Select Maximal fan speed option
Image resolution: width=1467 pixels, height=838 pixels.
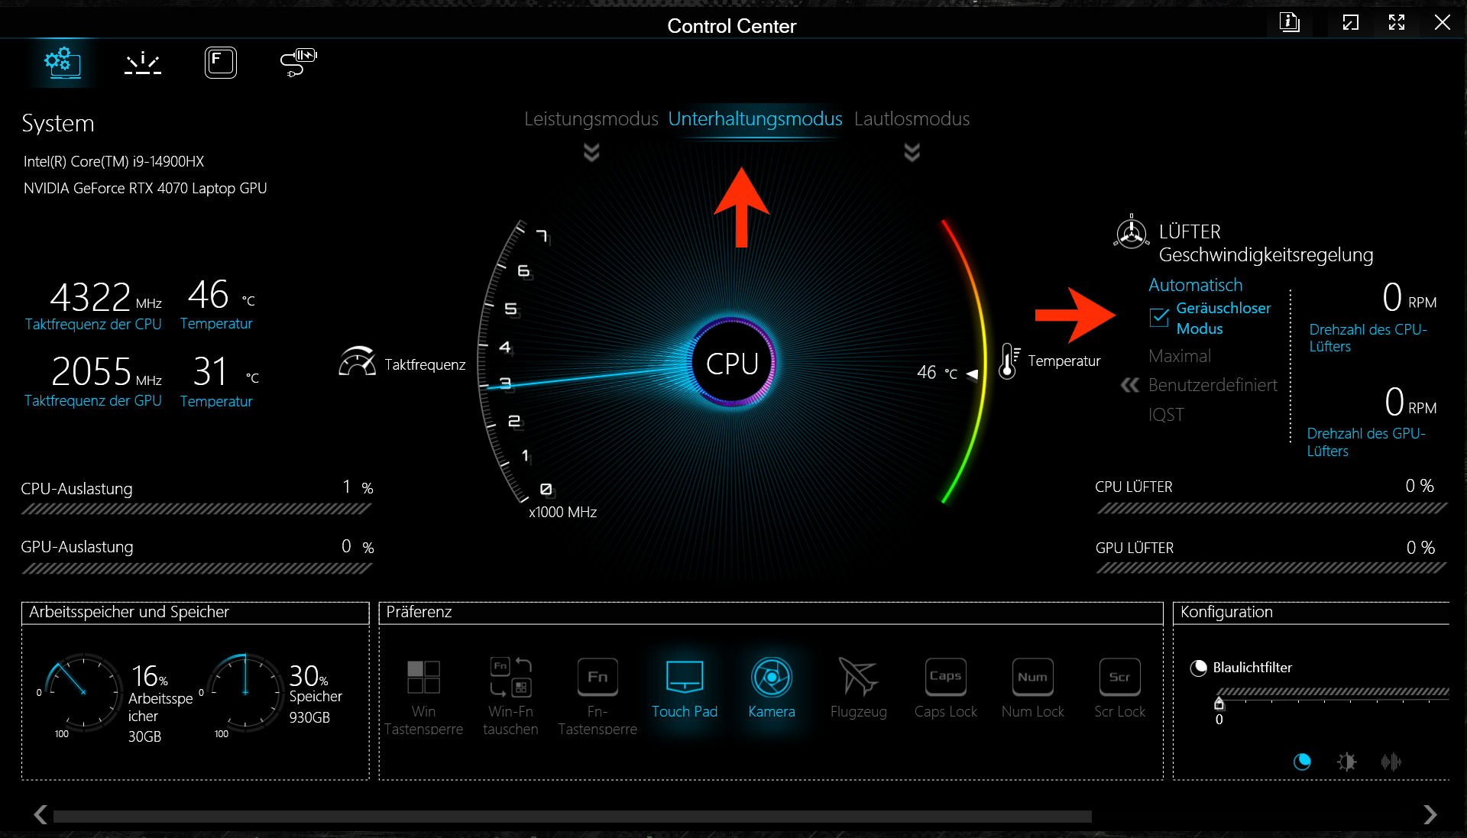coord(1179,356)
